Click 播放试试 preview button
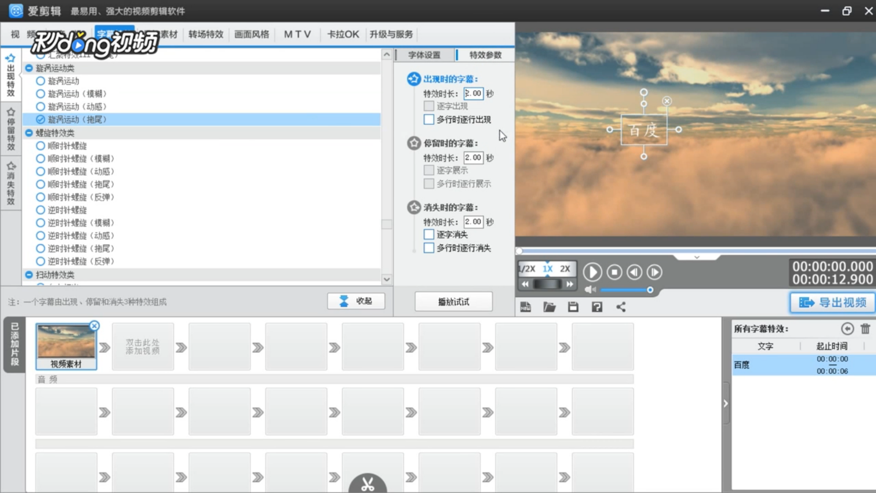 (x=454, y=302)
